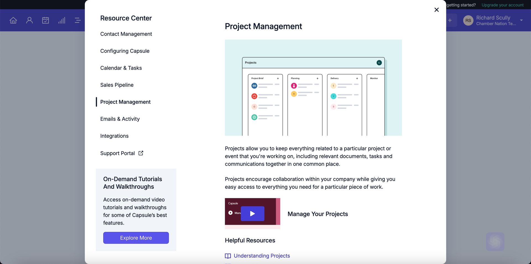Select Configuring Capsule topic
Screen dimensions: 531x264
[x=125, y=51]
